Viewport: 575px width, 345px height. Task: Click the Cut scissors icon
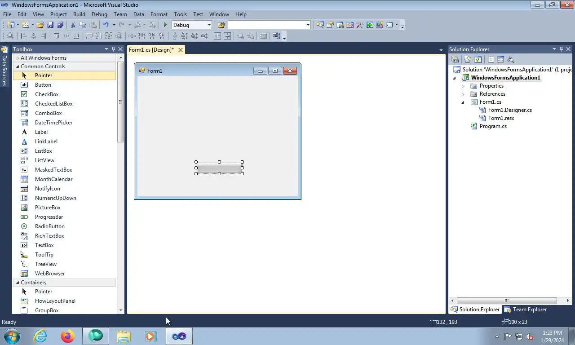73,25
